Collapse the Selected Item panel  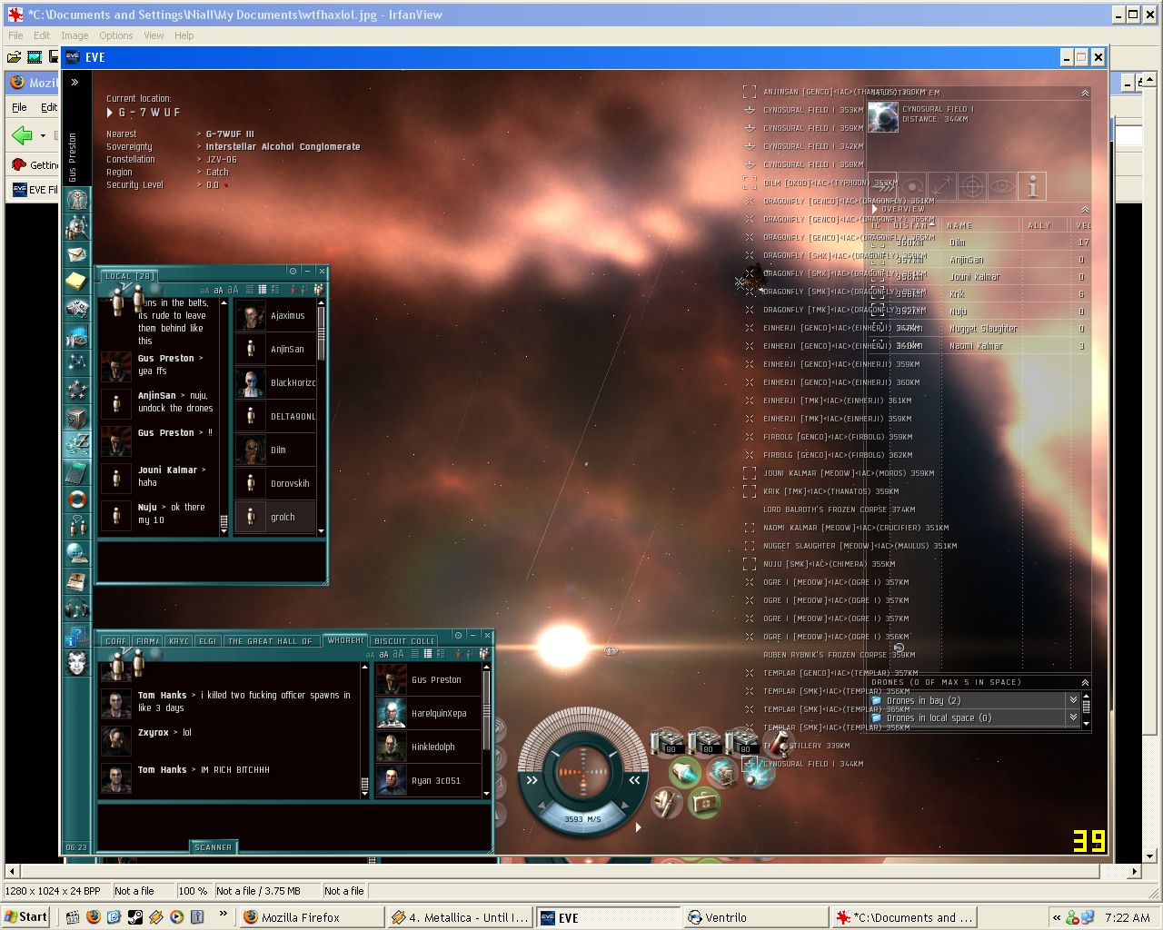coord(1085,93)
